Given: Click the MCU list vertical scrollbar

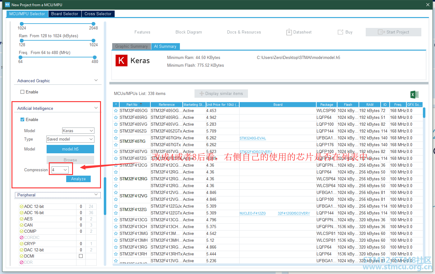Looking at the screenshot, I should tap(424, 112).
